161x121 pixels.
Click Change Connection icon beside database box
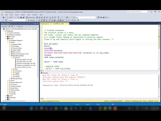[x=6, y=20]
